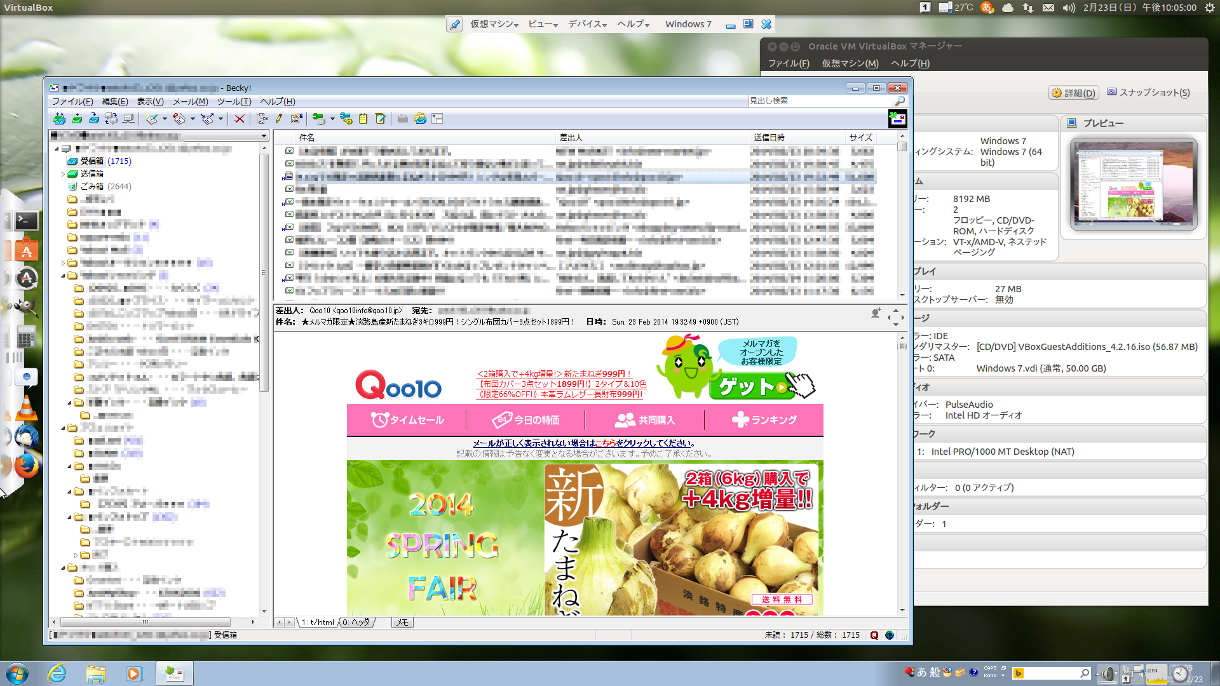Select the 受信箱 (1715) inbox folder
The width and height of the screenshot is (1220, 686).
coord(100,161)
